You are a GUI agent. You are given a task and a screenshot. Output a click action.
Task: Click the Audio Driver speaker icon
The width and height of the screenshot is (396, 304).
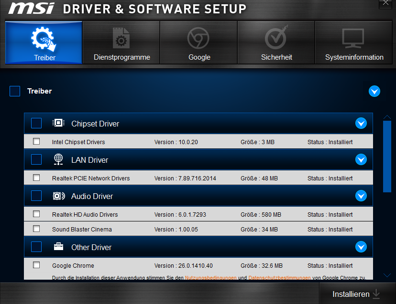(x=59, y=196)
